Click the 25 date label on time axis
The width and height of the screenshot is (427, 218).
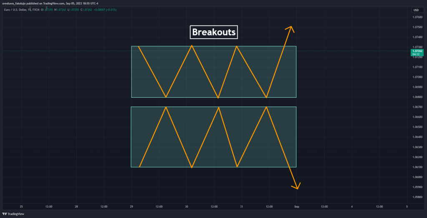click(x=21, y=206)
